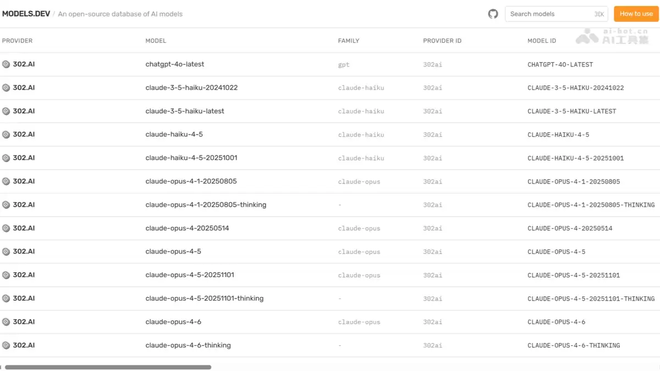This screenshot has width=660, height=371.
Task: Click provider logo in claude-opus-4-5 row
Action: 6,252
